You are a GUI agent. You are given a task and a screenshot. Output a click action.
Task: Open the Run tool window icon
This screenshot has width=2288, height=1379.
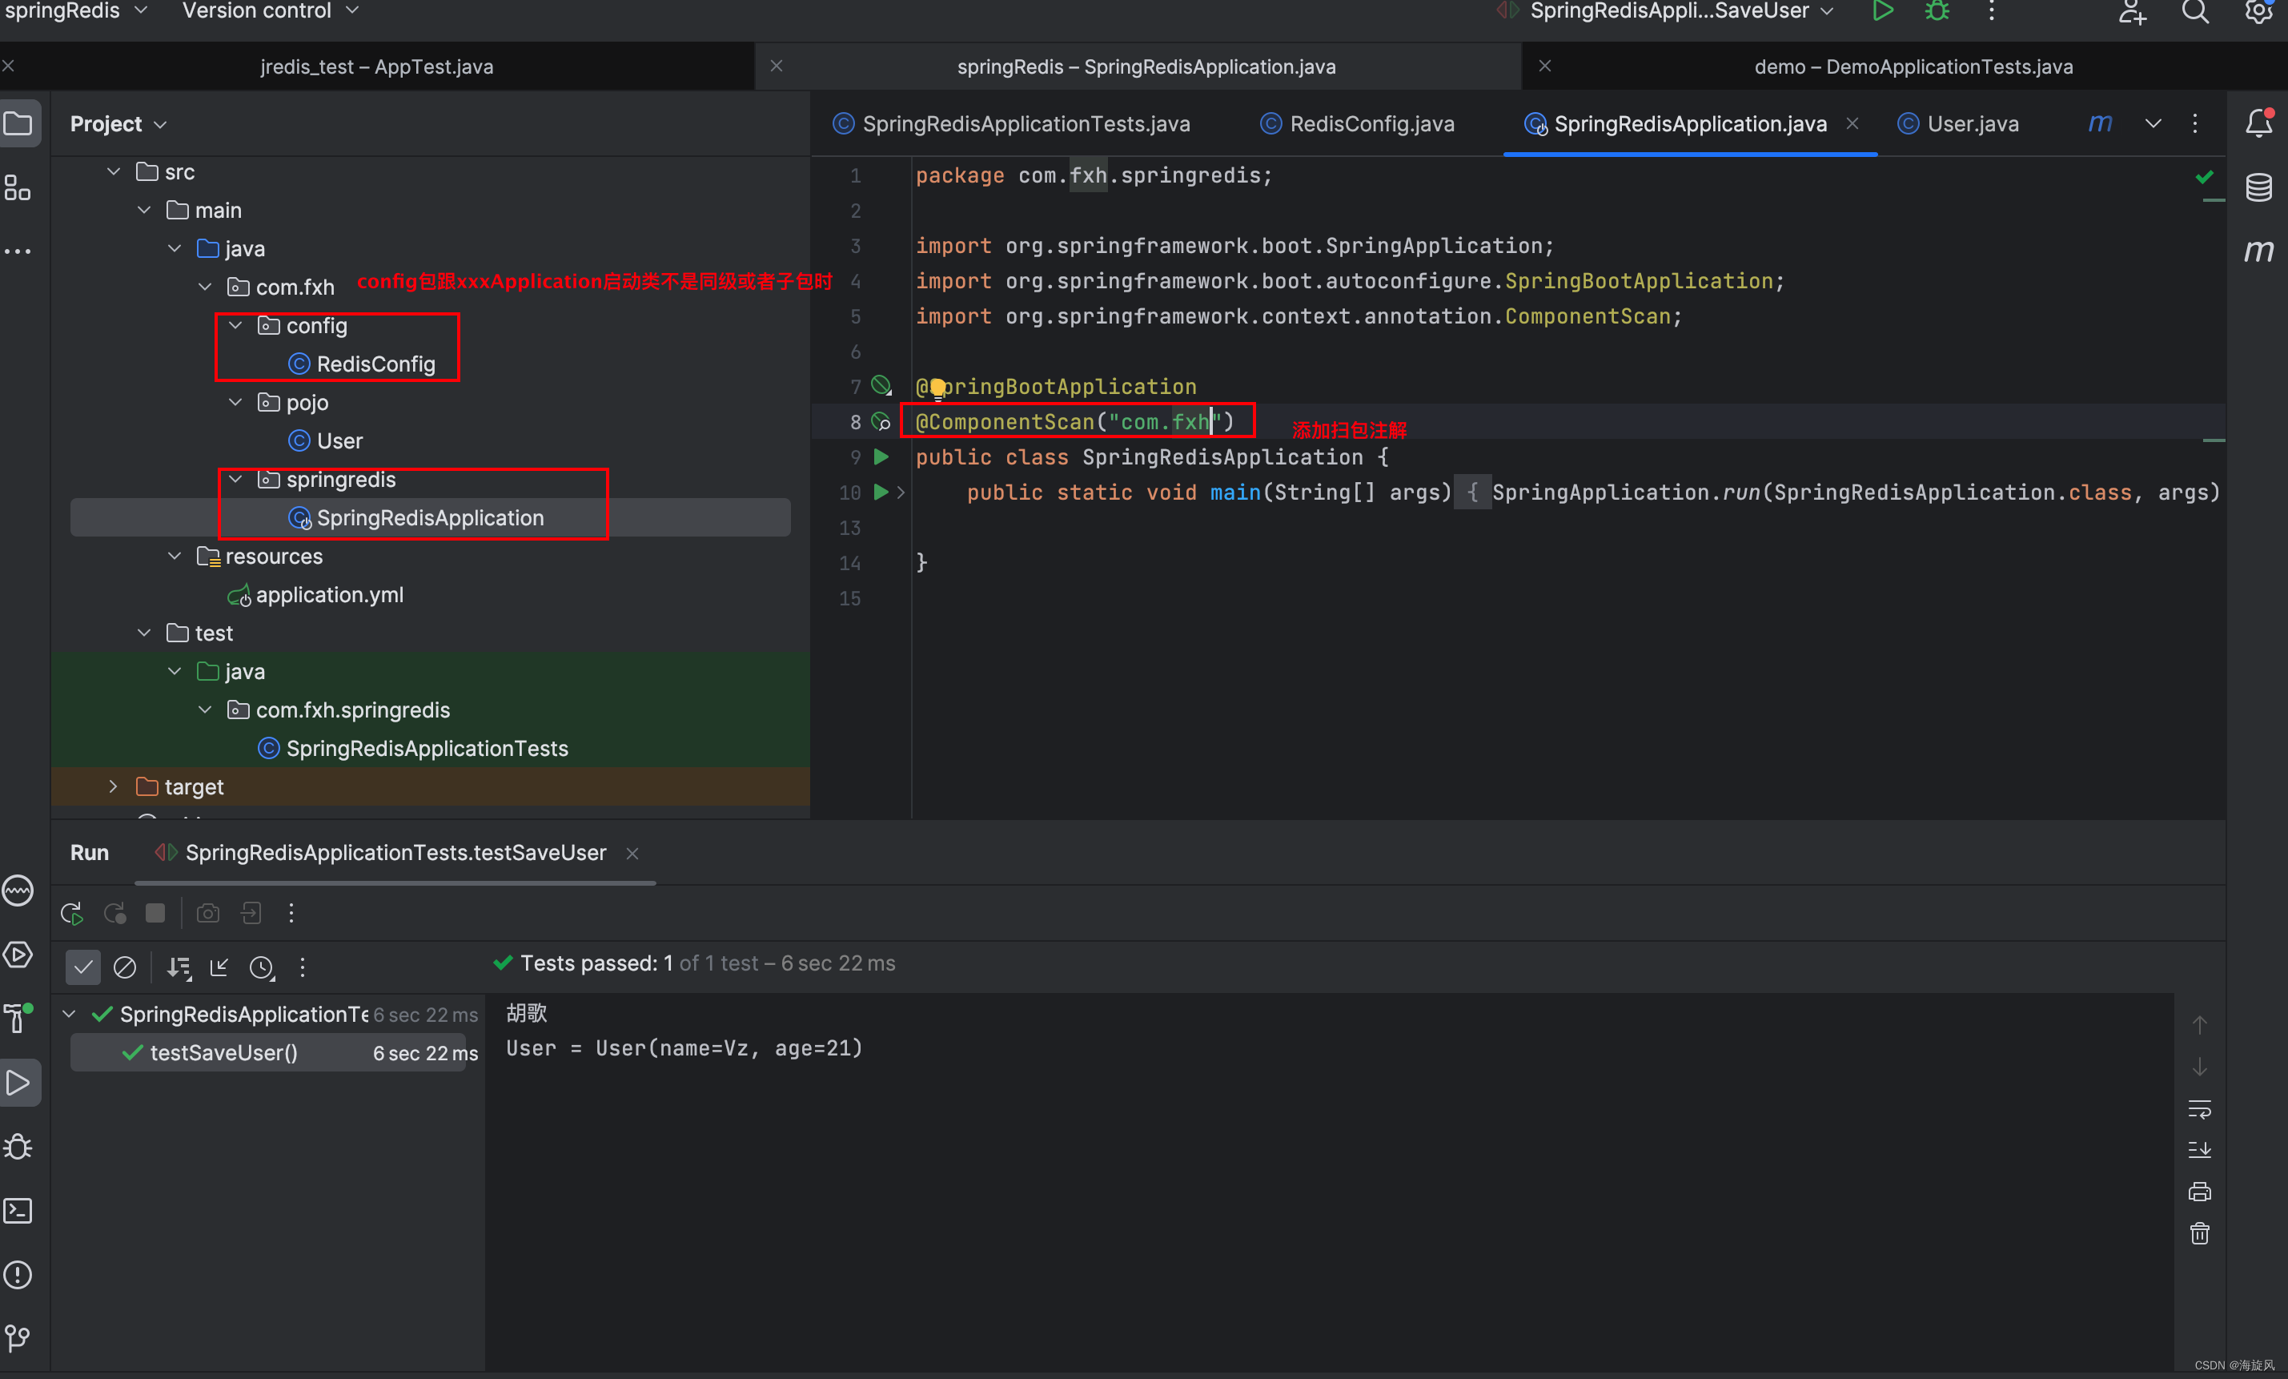point(18,1082)
